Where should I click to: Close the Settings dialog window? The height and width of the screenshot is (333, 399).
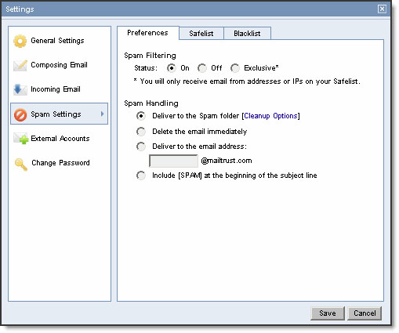pyautogui.click(x=382, y=9)
